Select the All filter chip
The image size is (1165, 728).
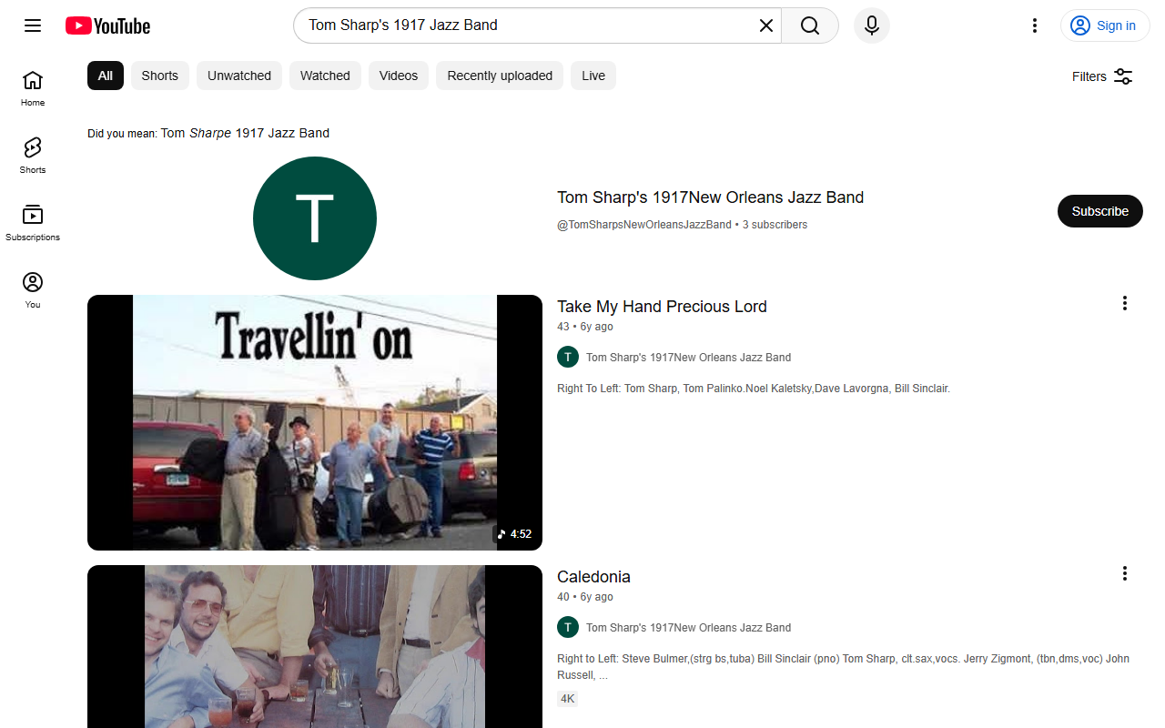106,76
